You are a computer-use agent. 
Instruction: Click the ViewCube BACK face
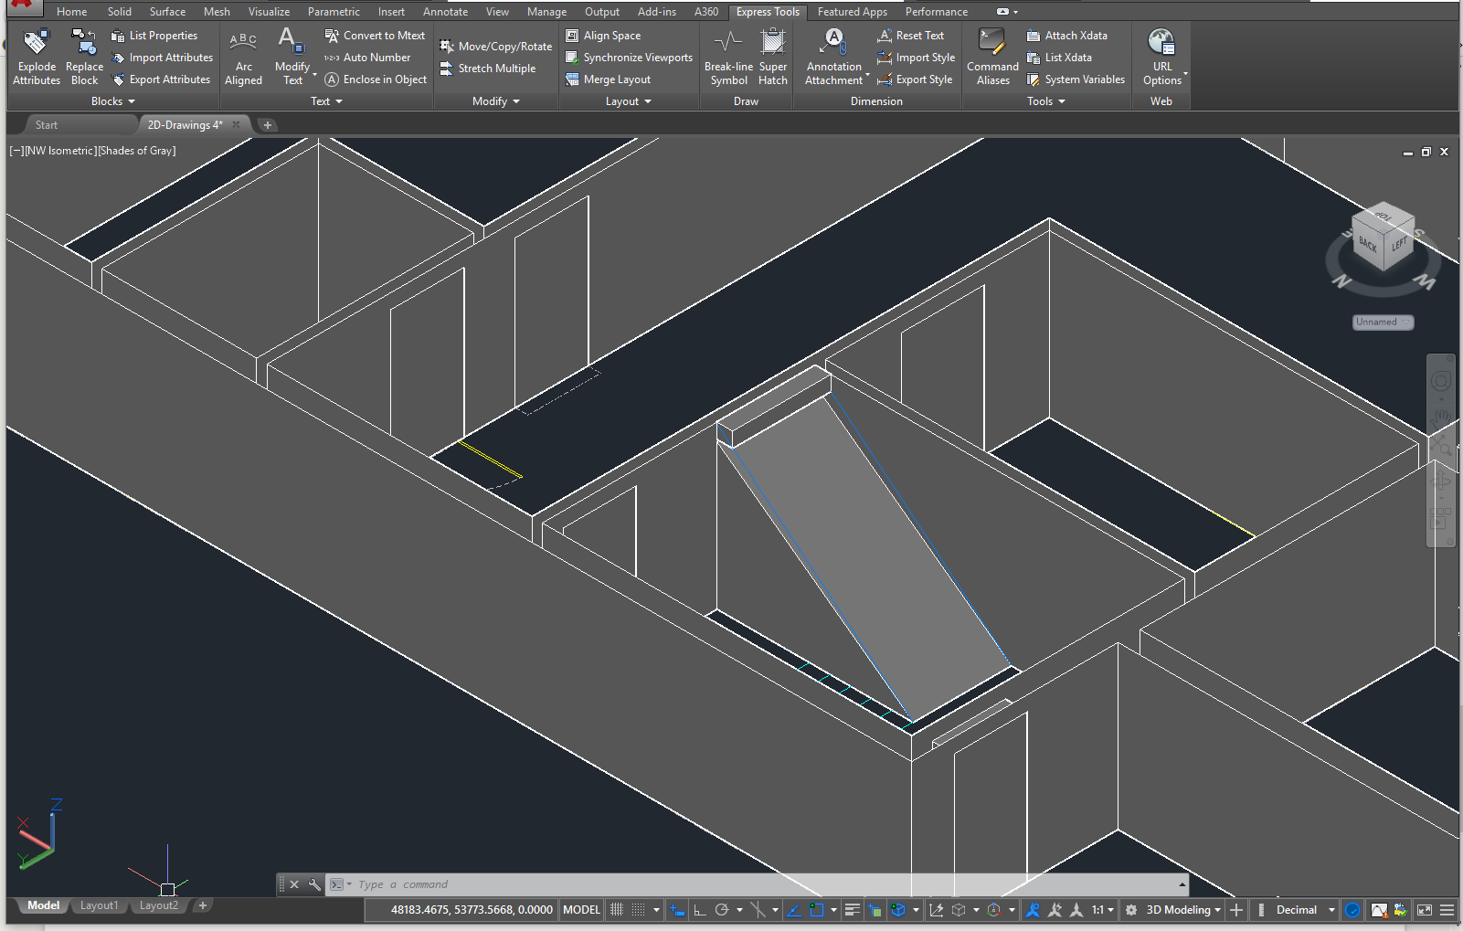(x=1367, y=244)
